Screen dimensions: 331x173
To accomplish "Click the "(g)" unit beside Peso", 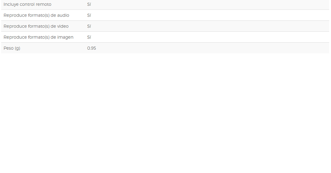I will pos(18,48).
